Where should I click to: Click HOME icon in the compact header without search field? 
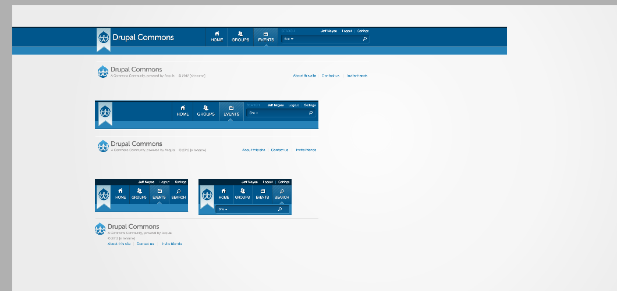tap(120, 191)
